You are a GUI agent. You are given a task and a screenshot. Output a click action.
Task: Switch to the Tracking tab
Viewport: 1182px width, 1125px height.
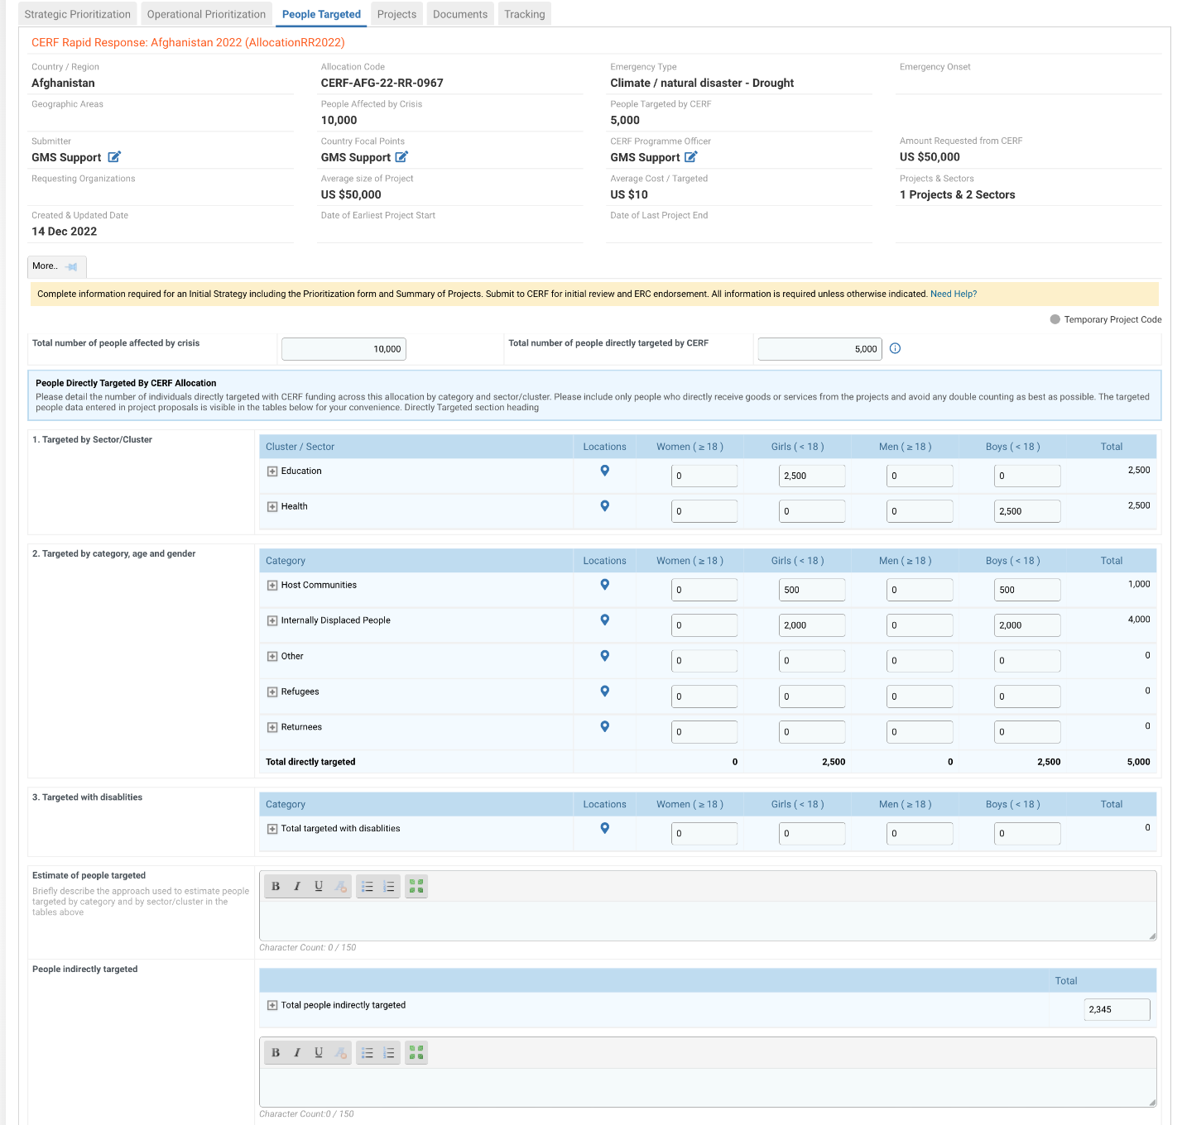point(525,14)
